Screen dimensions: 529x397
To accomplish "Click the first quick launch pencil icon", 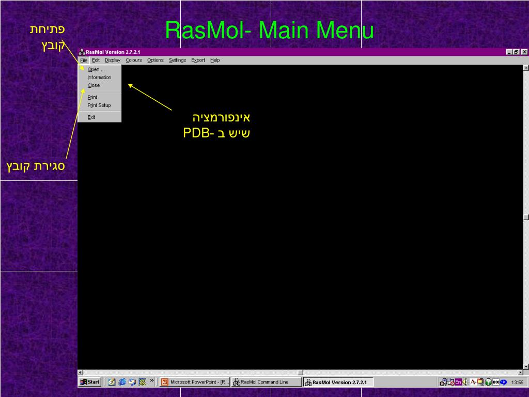I will 112,382.
